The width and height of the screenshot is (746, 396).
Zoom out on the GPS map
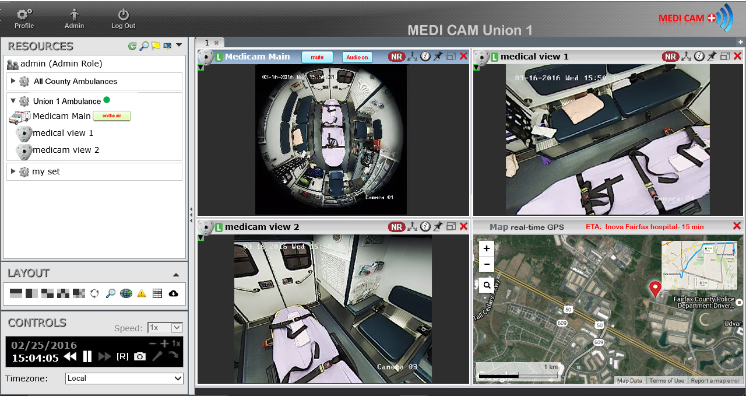click(x=487, y=265)
